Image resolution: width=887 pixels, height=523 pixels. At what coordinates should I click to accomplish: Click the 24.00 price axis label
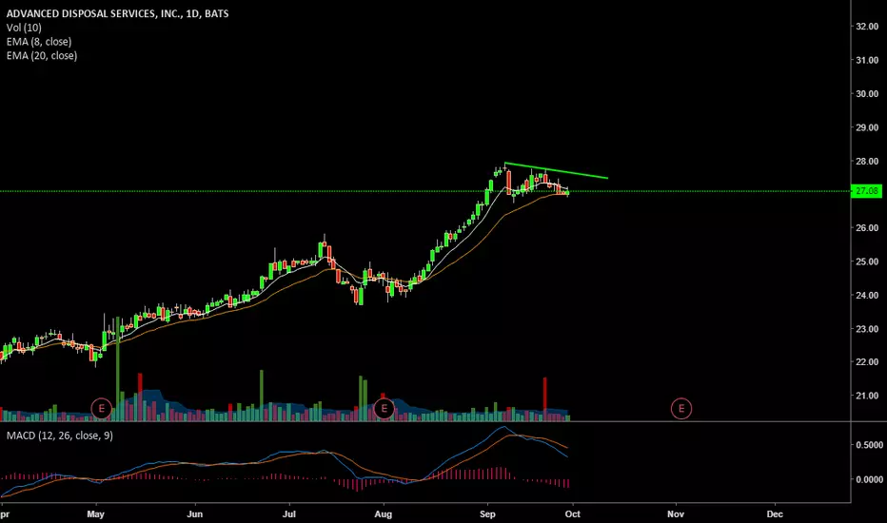(867, 295)
